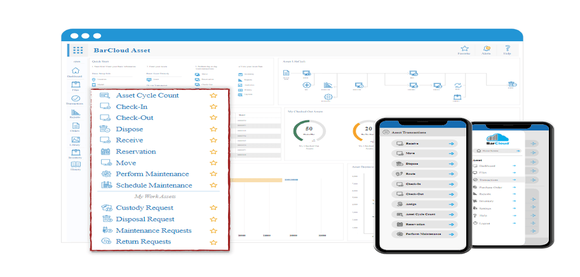Select Perform Maintenance menu entry

tap(152, 174)
